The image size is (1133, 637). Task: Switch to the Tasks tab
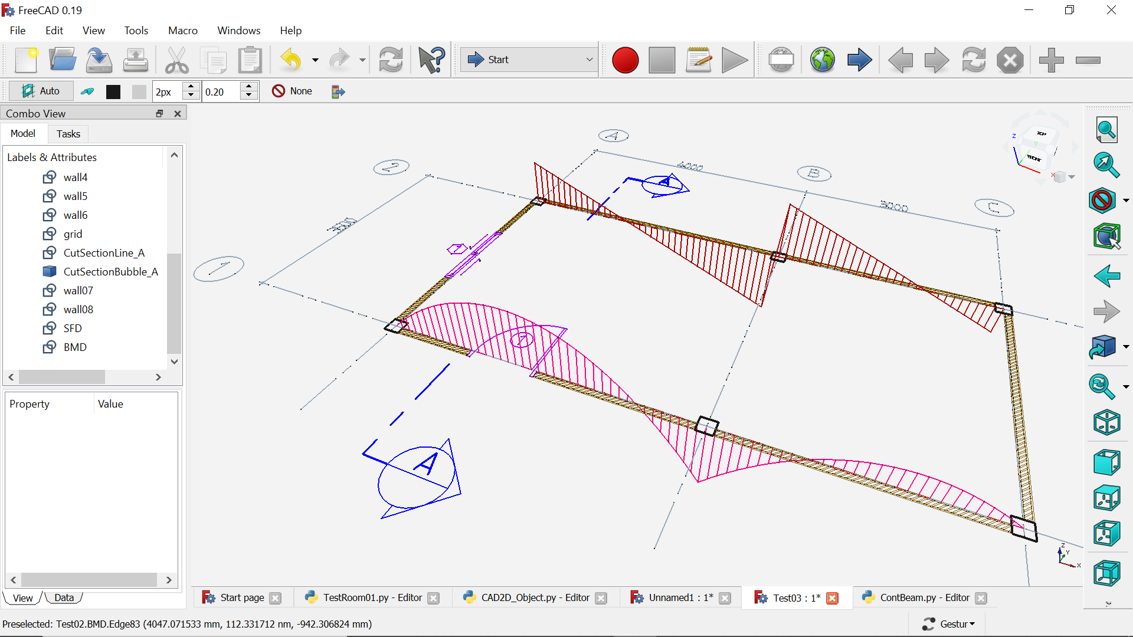tap(68, 134)
